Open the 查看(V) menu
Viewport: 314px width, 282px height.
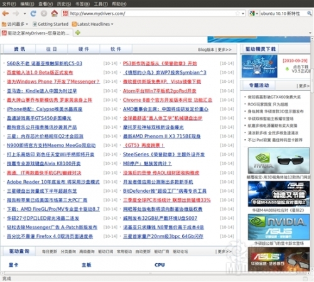point(46,4)
